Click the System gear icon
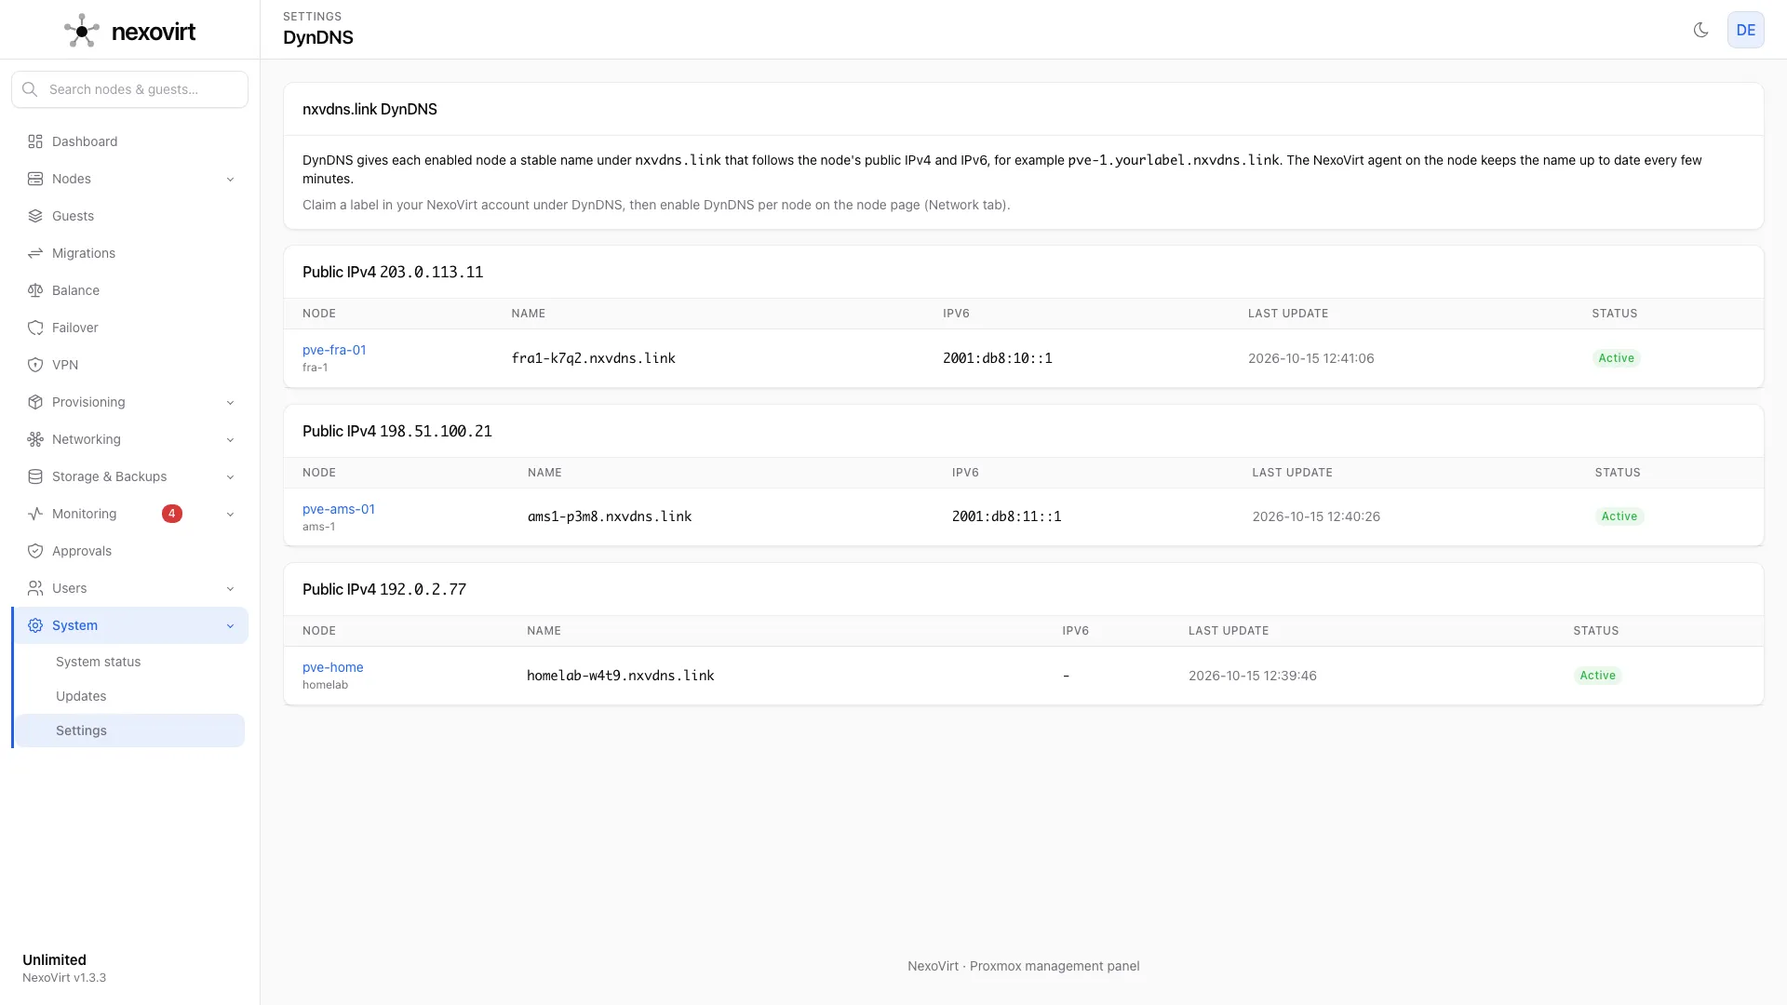This screenshot has height=1005, width=1787. (35, 625)
